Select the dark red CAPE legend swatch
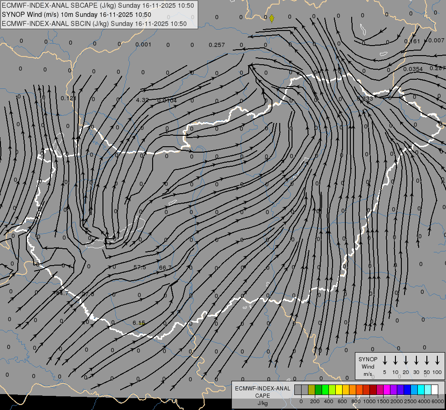This screenshot has height=410, width=446. pos(373,389)
